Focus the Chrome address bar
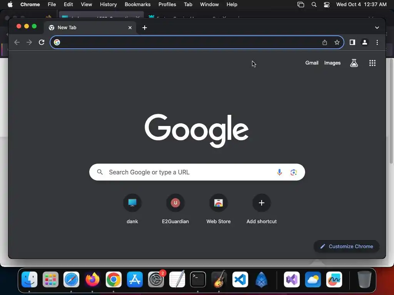 197,42
